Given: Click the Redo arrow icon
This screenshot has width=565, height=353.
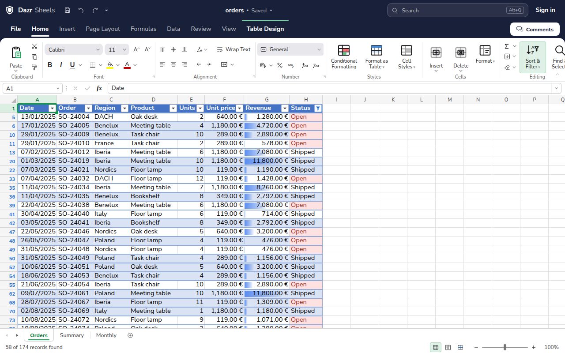Looking at the screenshot, I should [x=95, y=10].
